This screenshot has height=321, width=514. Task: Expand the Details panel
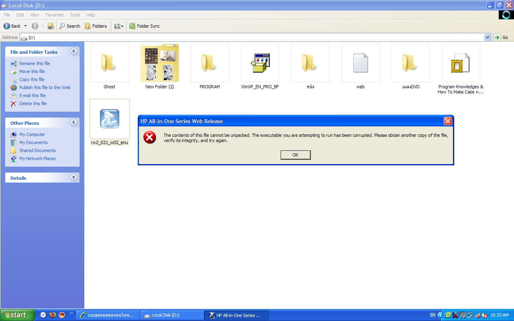(73, 177)
